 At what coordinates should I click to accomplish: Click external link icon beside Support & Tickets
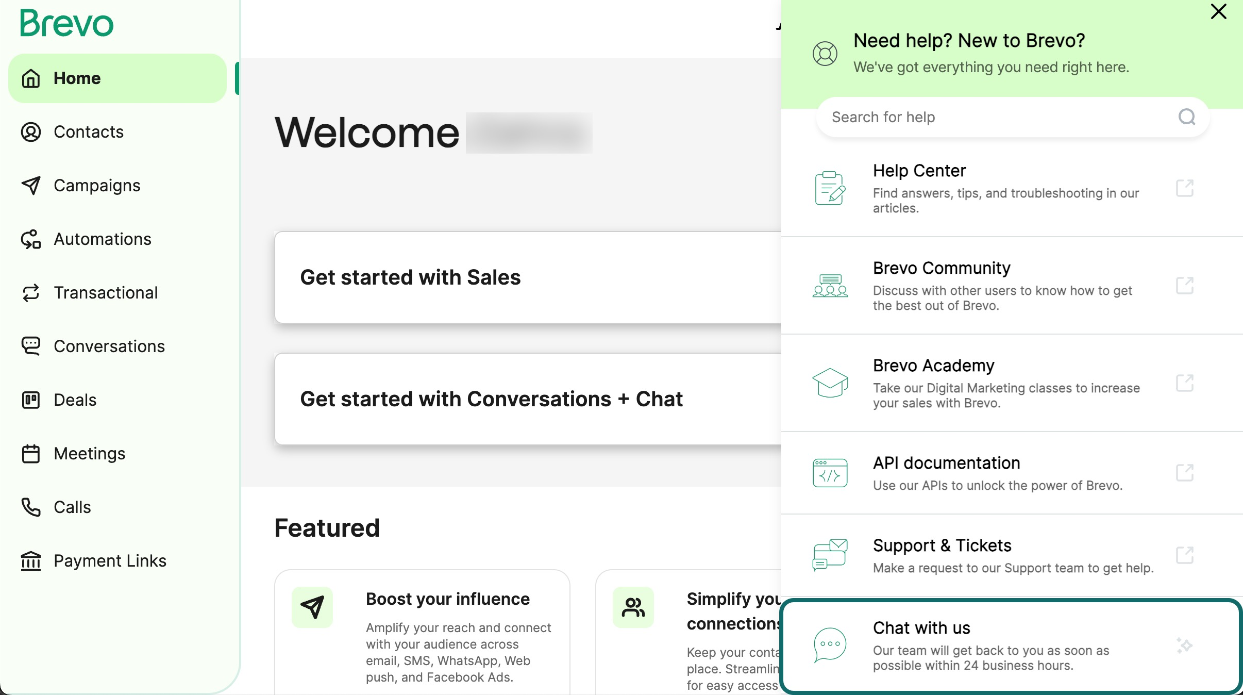[x=1185, y=555]
